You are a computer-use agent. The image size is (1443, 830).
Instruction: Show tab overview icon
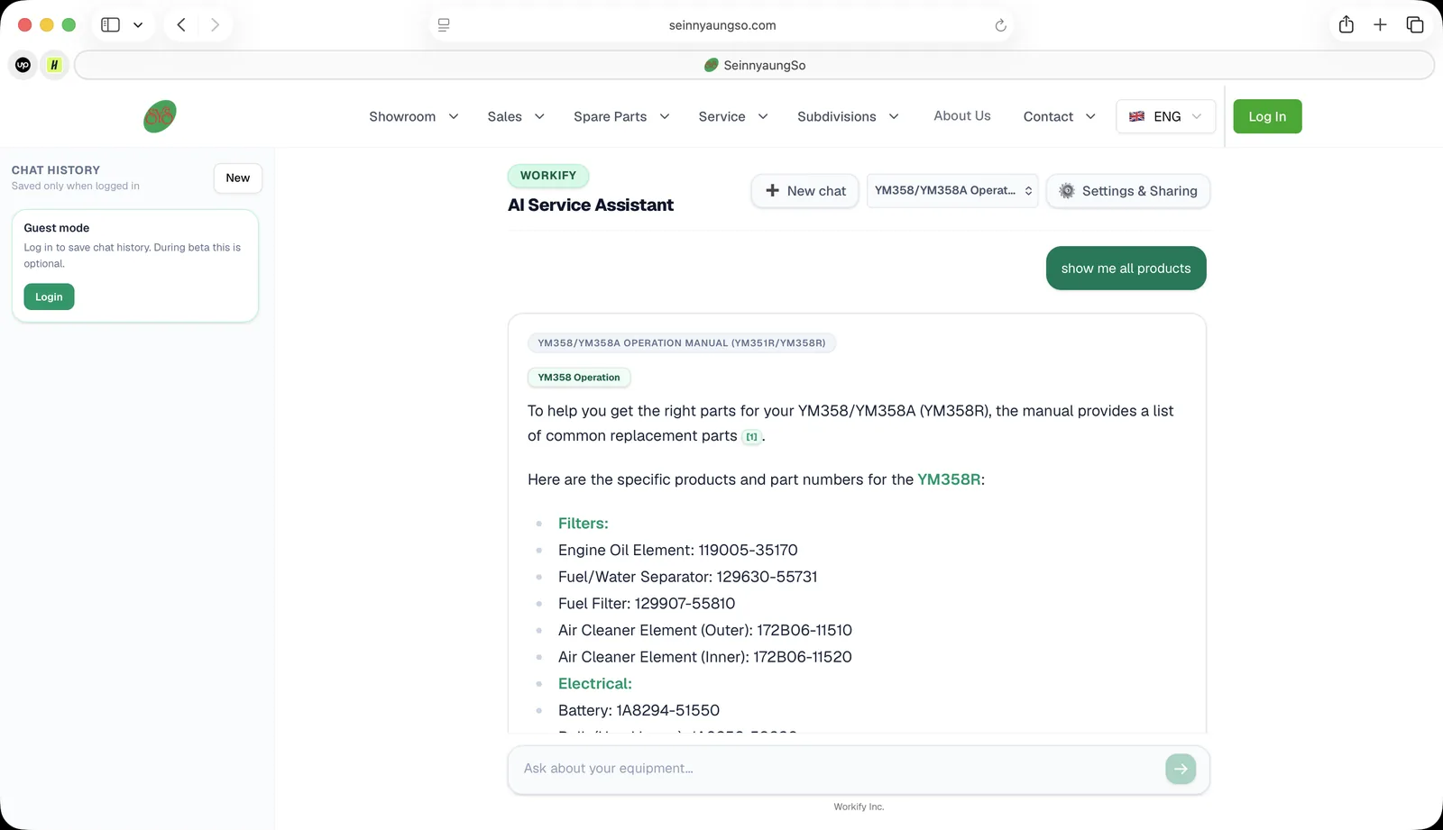[x=1415, y=25]
